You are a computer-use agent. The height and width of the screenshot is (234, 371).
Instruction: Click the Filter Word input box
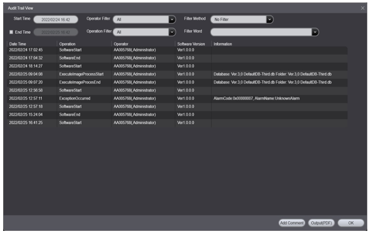coord(261,32)
